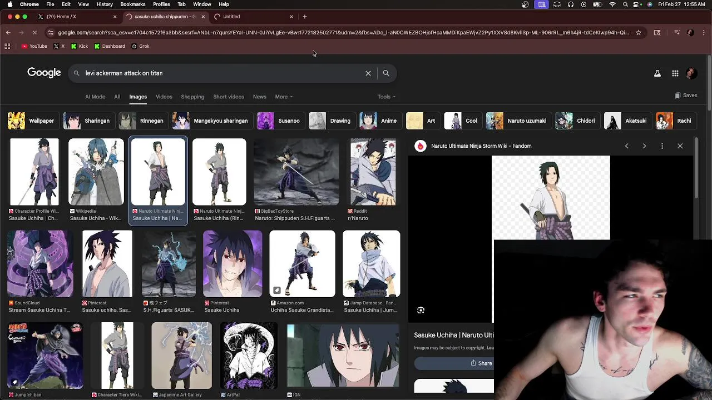Image resolution: width=712 pixels, height=400 pixels.
Task: Open the Wi-Fi status menu
Action: (612, 4)
